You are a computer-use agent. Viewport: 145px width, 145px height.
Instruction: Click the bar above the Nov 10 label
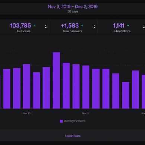coord(26,86)
